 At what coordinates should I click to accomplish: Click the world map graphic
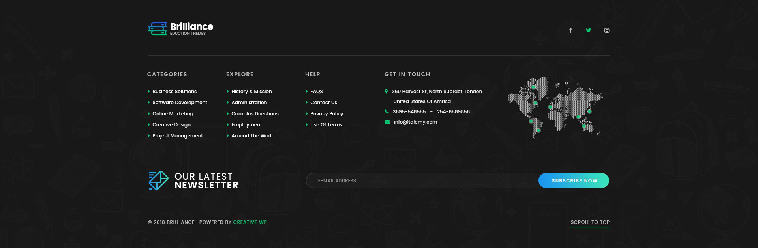[x=555, y=107]
